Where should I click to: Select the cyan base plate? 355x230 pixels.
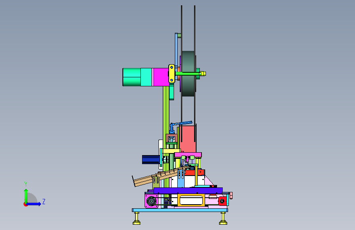click(x=180, y=210)
